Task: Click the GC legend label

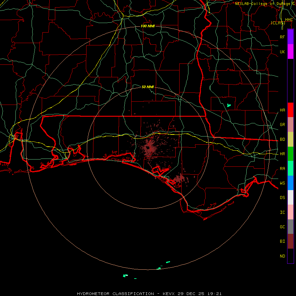Action: coord(282,227)
